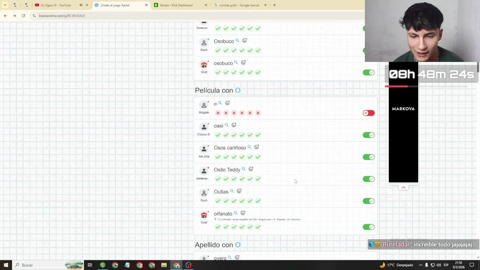Screen dimensions: 480x270
Task: Search 'Osos cariñoso' with magnifier icon
Action: pos(249,147)
